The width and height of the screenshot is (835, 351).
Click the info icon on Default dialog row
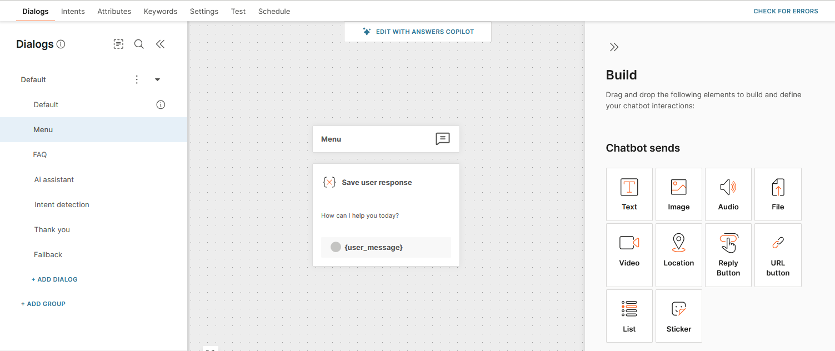161,104
